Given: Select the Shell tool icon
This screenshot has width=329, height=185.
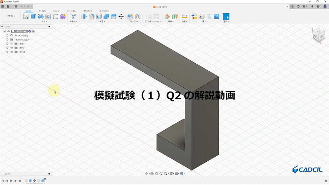Looking at the screenshot, I should (x=99, y=16).
